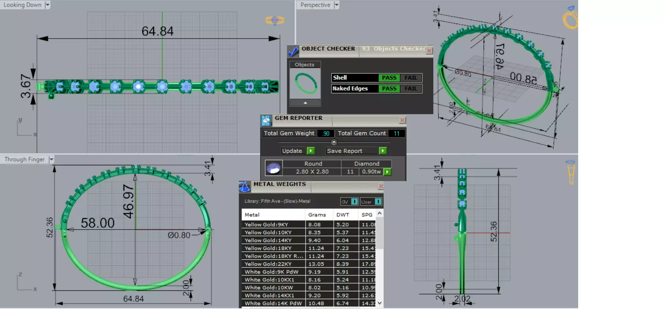
Task: Click the 93 Objects Checked status text
Action: [394, 49]
